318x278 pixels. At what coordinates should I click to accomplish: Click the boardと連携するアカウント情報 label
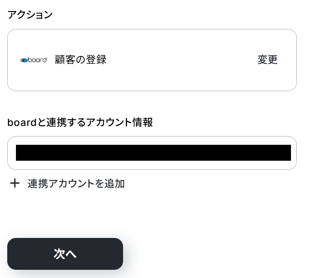(80, 122)
